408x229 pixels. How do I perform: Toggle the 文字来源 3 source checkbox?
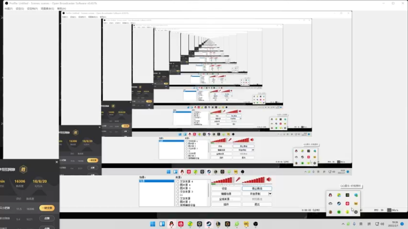178,192
